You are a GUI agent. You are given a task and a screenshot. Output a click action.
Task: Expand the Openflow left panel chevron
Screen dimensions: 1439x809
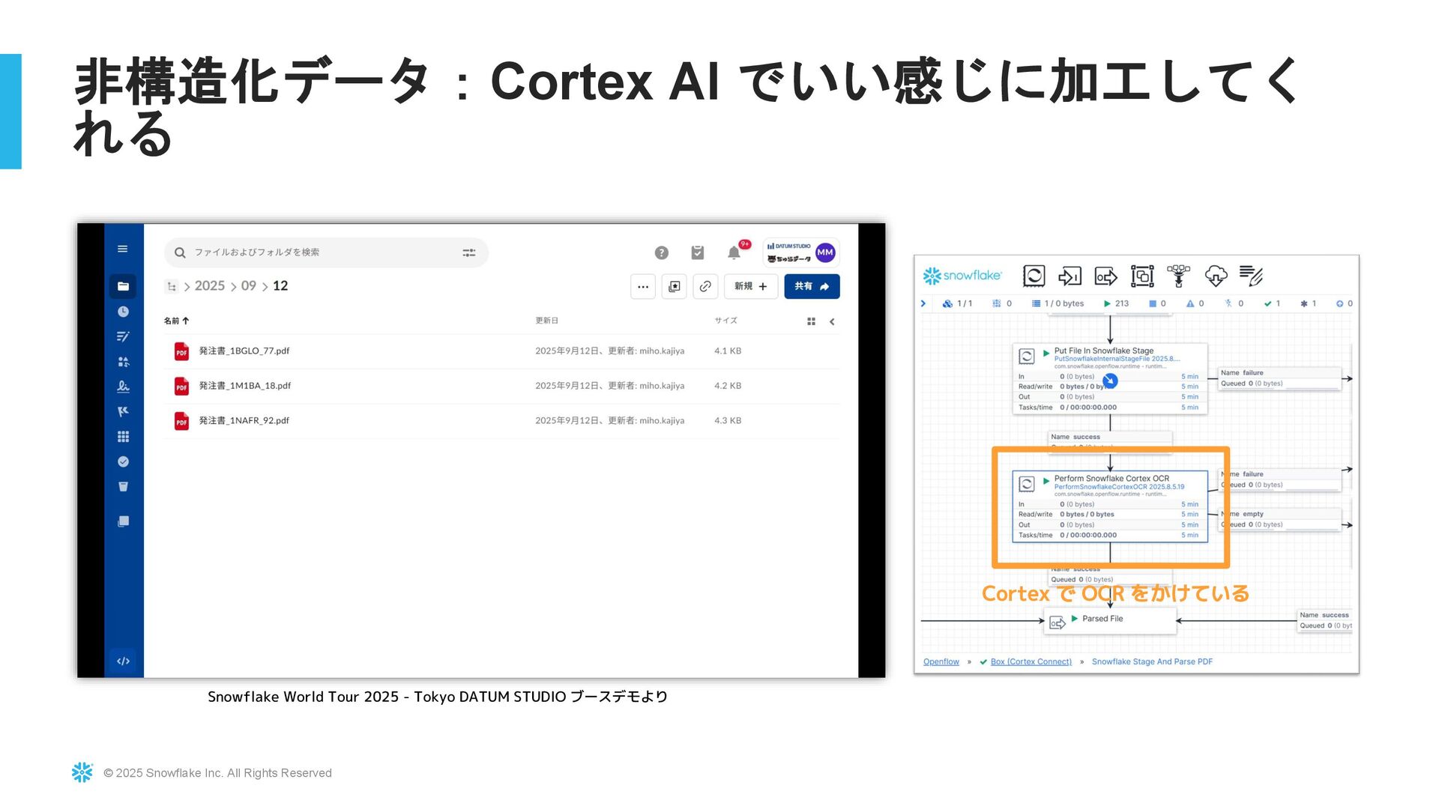(923, 303)
